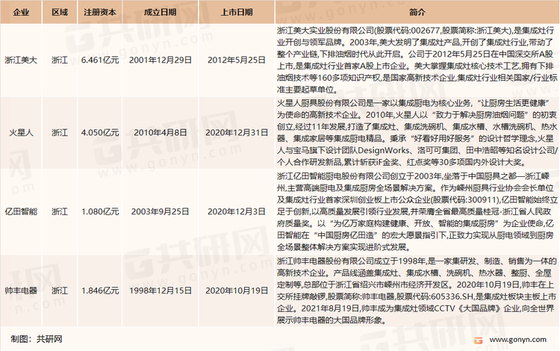The width and height of the screenshot is (560, 351).
Task: Click the www.gonyn.com footer text
Action: point(517,340)
